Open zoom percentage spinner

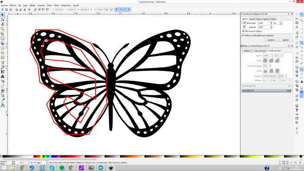click(x=296, y=162)
